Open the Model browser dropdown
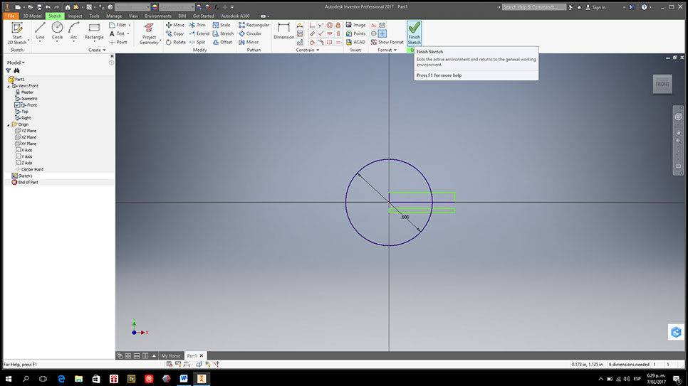688x386 pixels. pos(16,63)
